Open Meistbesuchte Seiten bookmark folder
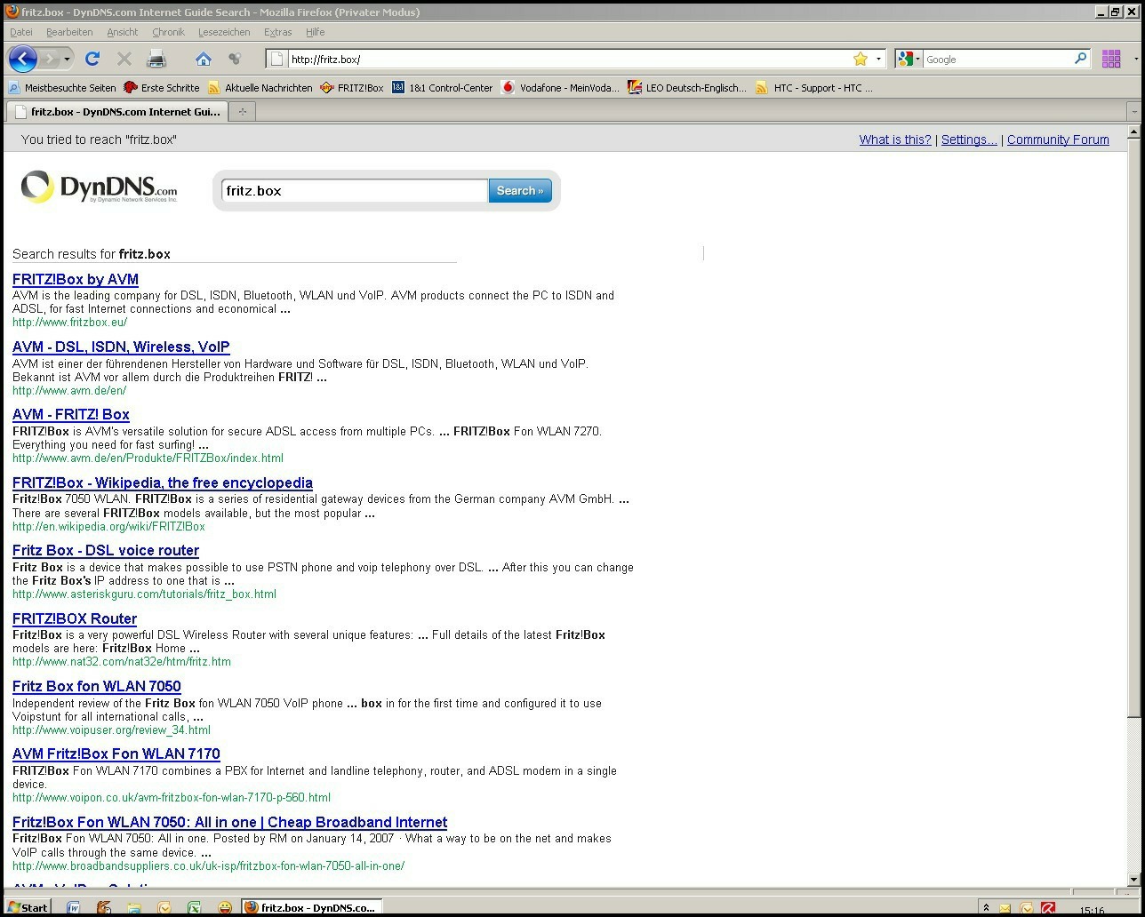 click(61, 88)
